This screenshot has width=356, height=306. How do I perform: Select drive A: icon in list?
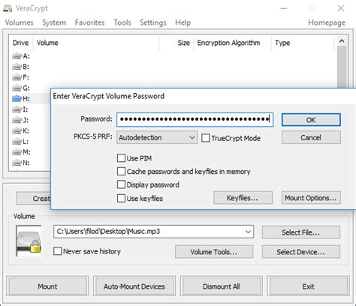pos(17,55)
